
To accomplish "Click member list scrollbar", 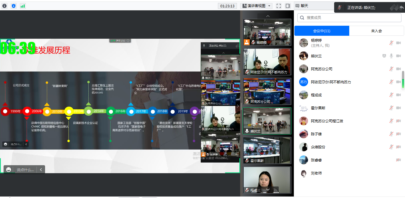I will [x=403, y=79].
